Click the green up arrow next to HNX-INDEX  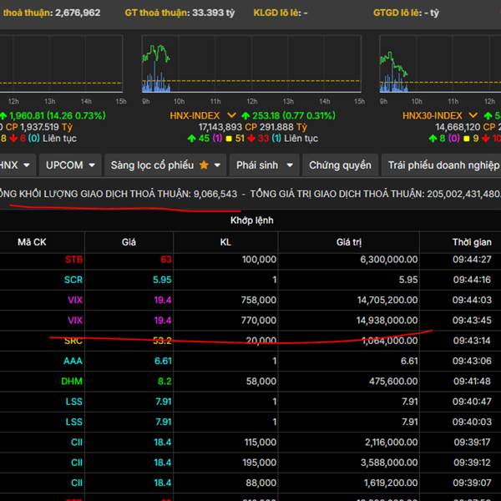point(244,115)
